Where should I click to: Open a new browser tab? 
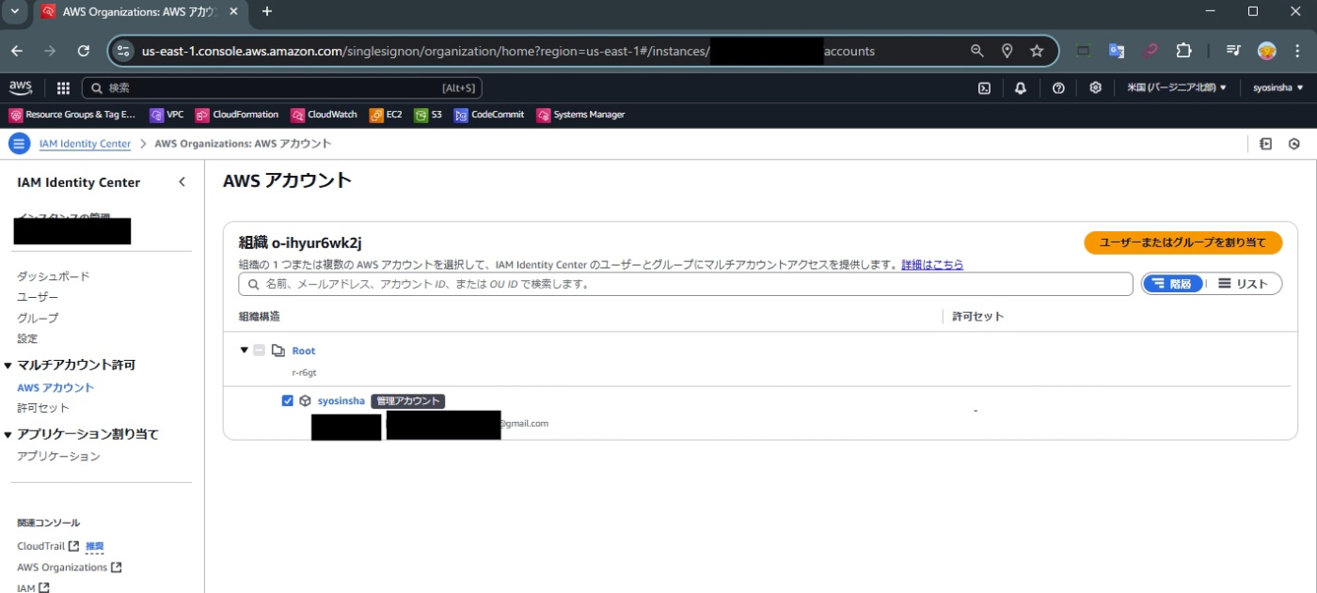266,11
